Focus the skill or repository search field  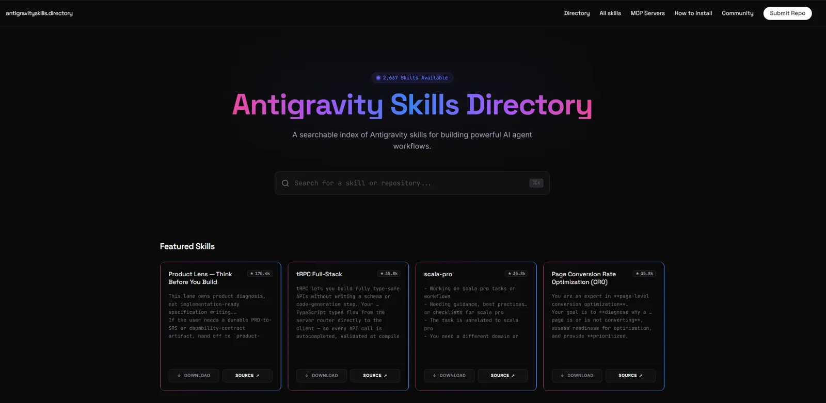412,183
